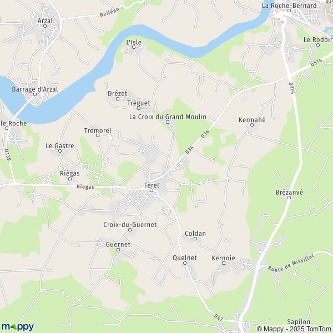Click the Route de Missillac label
Viewport: 333px width, 333px height.
click(291, 263)
